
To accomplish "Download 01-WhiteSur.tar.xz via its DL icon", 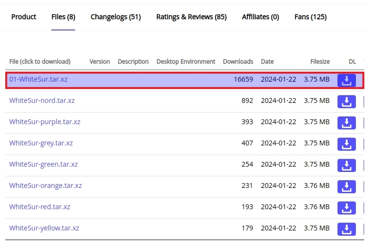I will (346, 80).
